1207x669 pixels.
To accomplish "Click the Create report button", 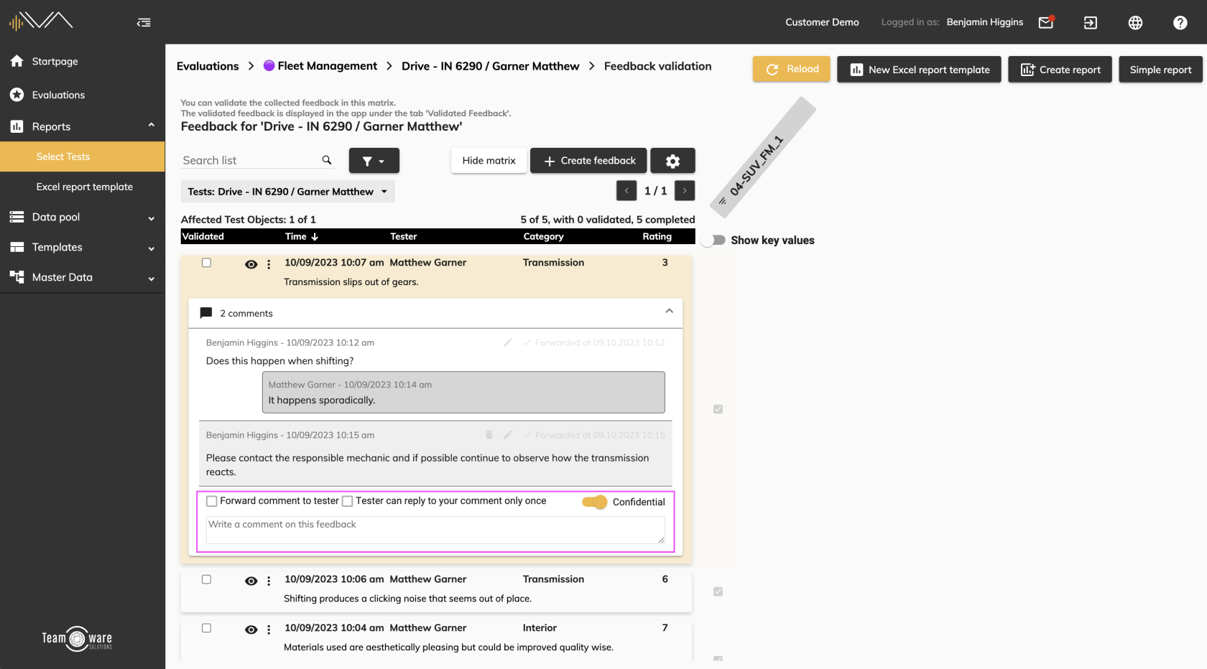I will [x=1060, y=70].
